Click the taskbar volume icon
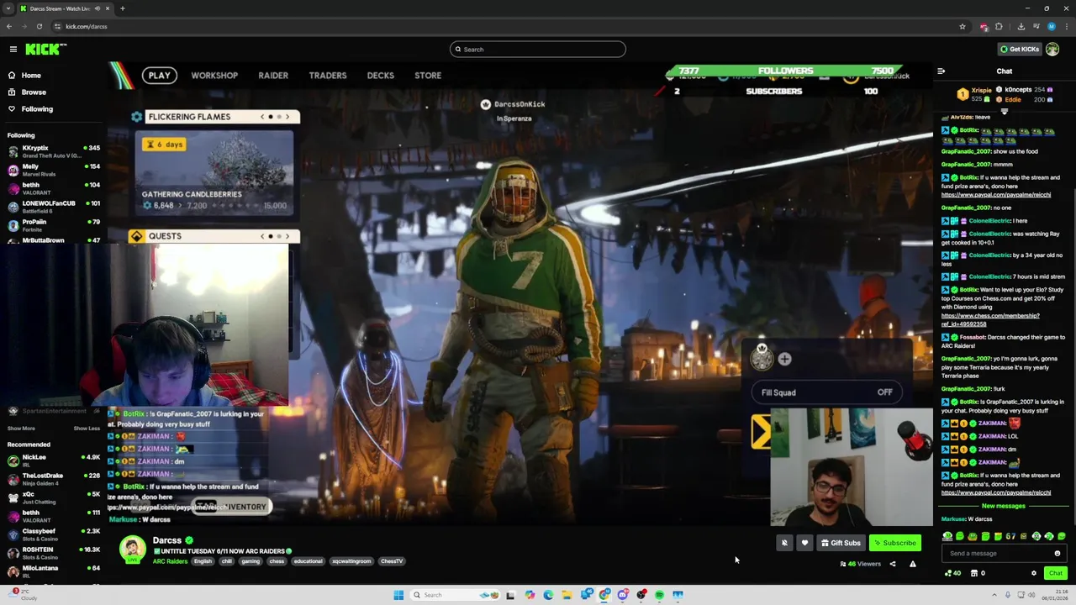Viewport: 1076px width, 605px height. (1031, 595)
